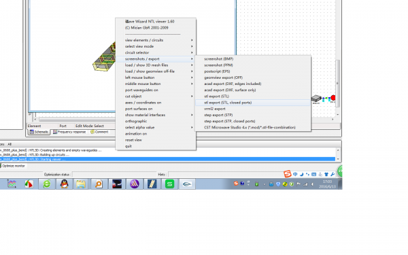Click the green S WPS taskbar icon
This screenshot has height=255, width=408.
[x=169, y=184]
